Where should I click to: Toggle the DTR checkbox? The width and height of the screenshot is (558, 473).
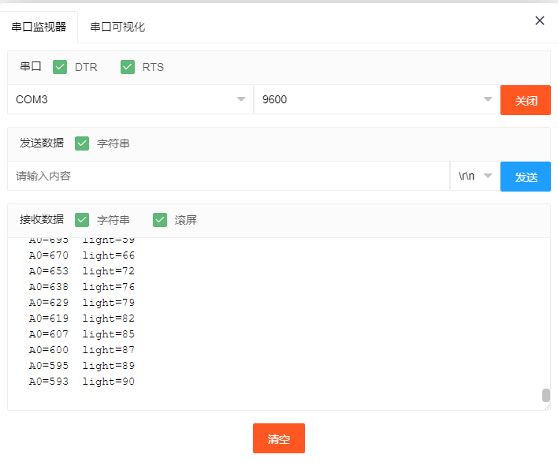(x=60, y=67)
